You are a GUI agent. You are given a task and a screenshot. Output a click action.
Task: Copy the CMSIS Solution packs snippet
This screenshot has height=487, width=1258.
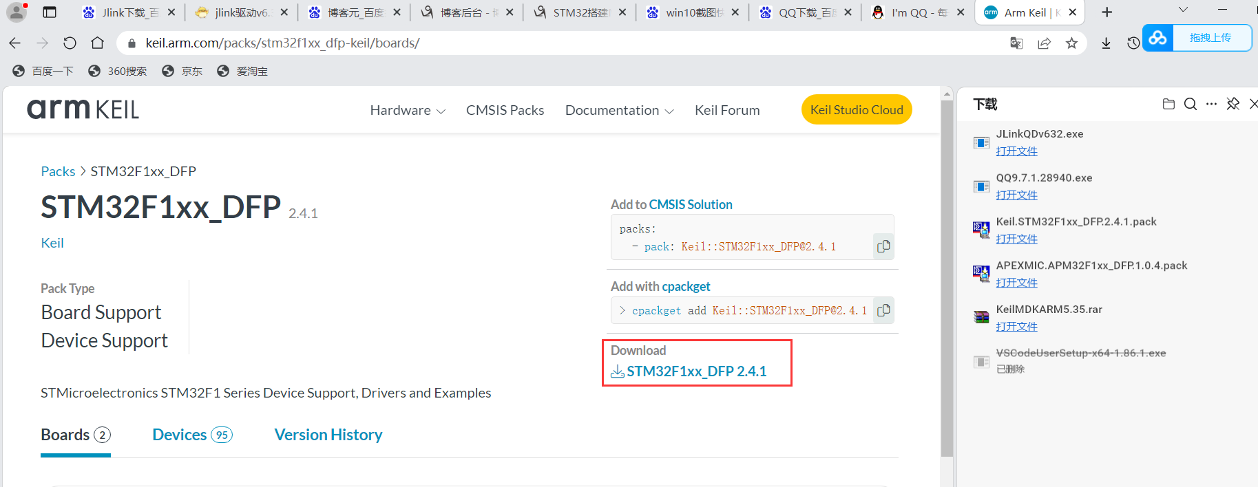(883, 246)
